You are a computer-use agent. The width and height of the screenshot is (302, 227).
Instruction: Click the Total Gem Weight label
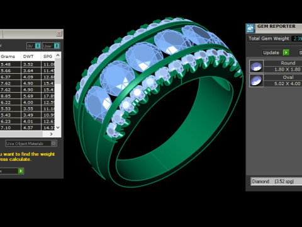[269, 38]
